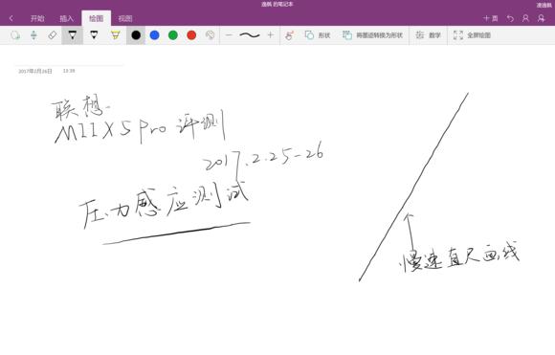Click convert ink to shapes button
555x355 pixels.
pyautogui.click(x=372, y=35)
